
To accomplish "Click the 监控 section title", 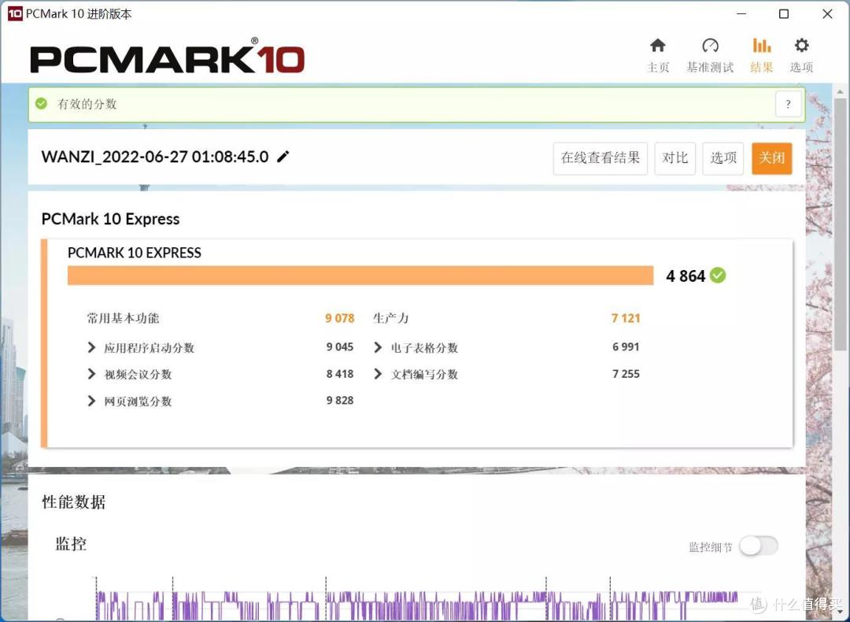I will point(71,544).
